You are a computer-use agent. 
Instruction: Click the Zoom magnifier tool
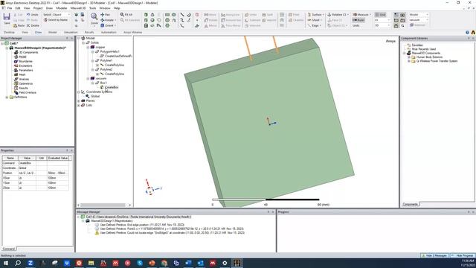pos(94,18)
